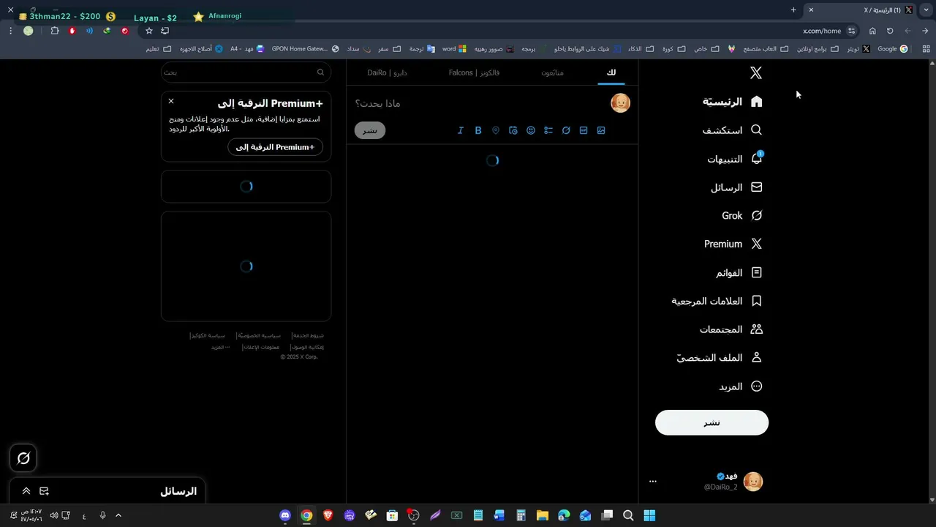Open إمكانية الوصول accessibility link
The image size is (936, 527).
pos(307,347)
